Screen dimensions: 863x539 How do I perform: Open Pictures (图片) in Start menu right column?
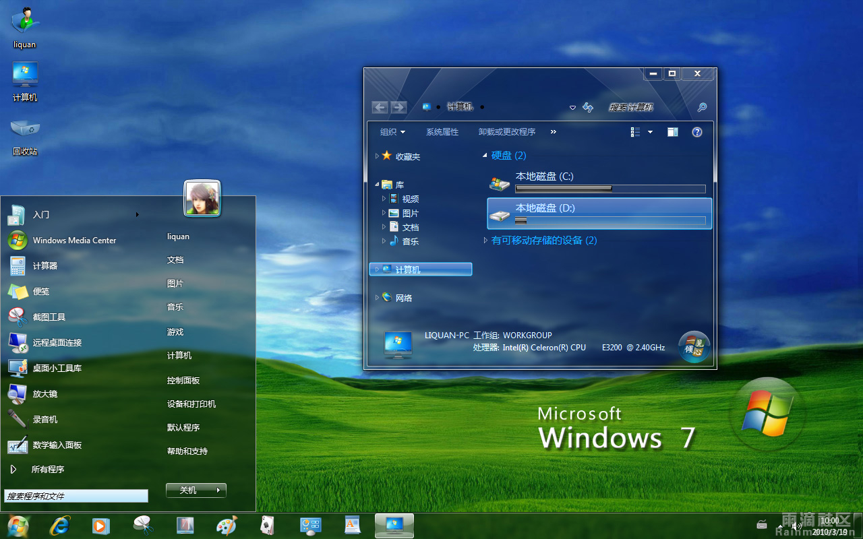pos(175,284)
